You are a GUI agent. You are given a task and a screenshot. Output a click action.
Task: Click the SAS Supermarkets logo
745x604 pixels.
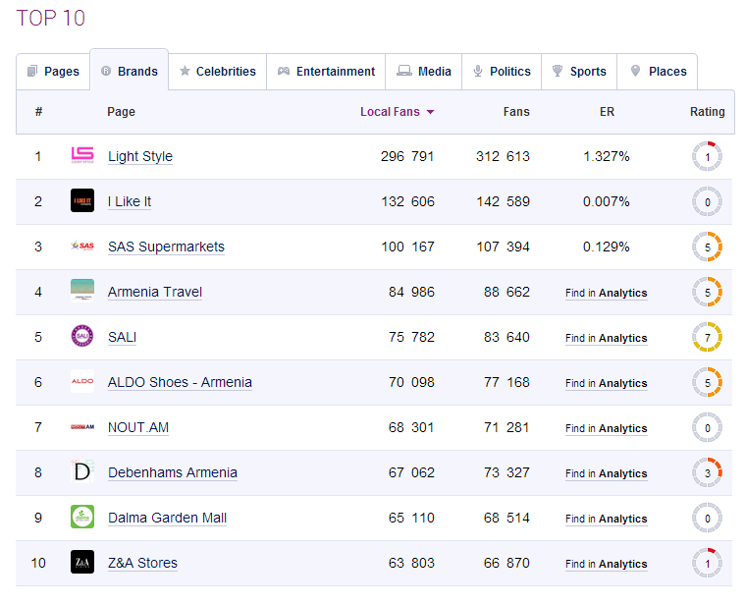pyautogui.click(x=82, y=247)
